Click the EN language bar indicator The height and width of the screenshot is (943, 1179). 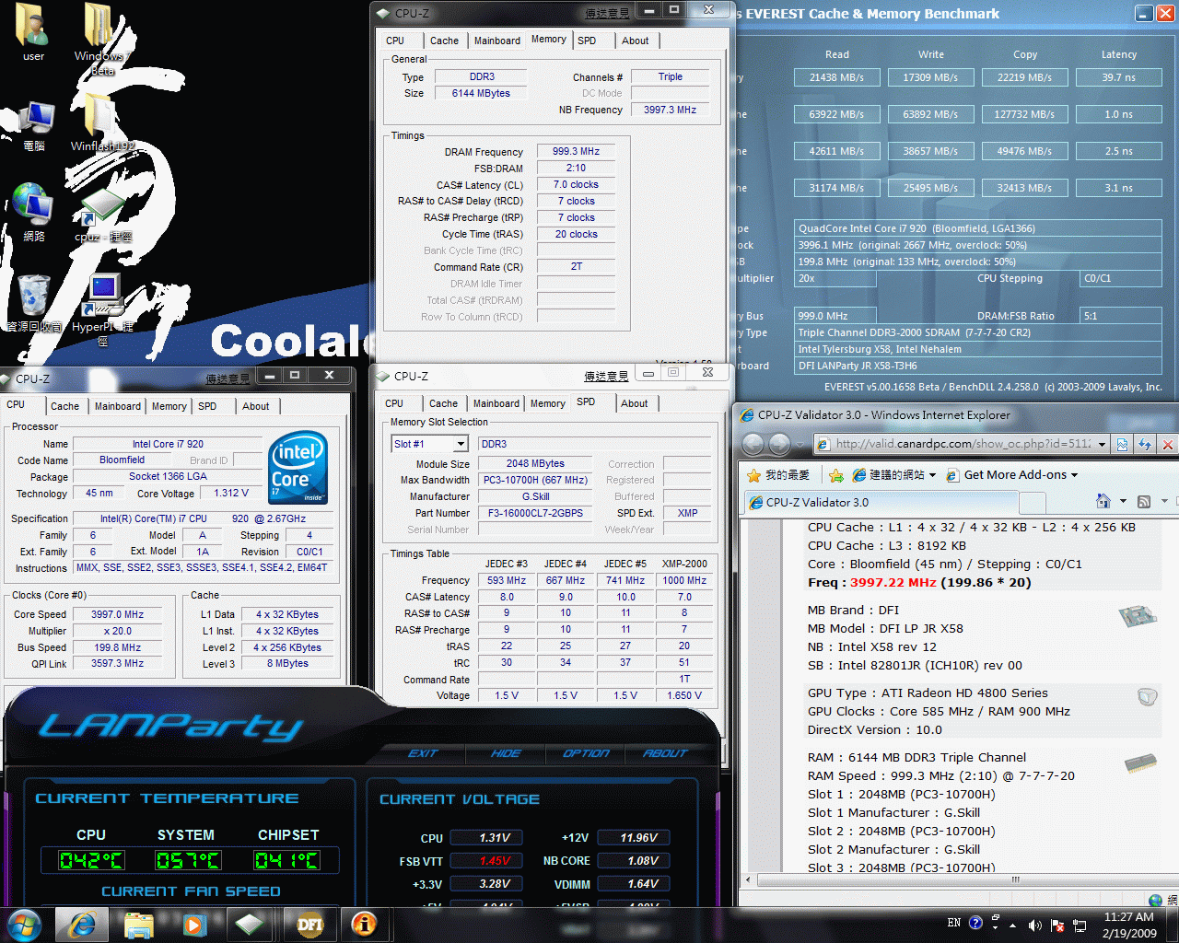point(954,923)
